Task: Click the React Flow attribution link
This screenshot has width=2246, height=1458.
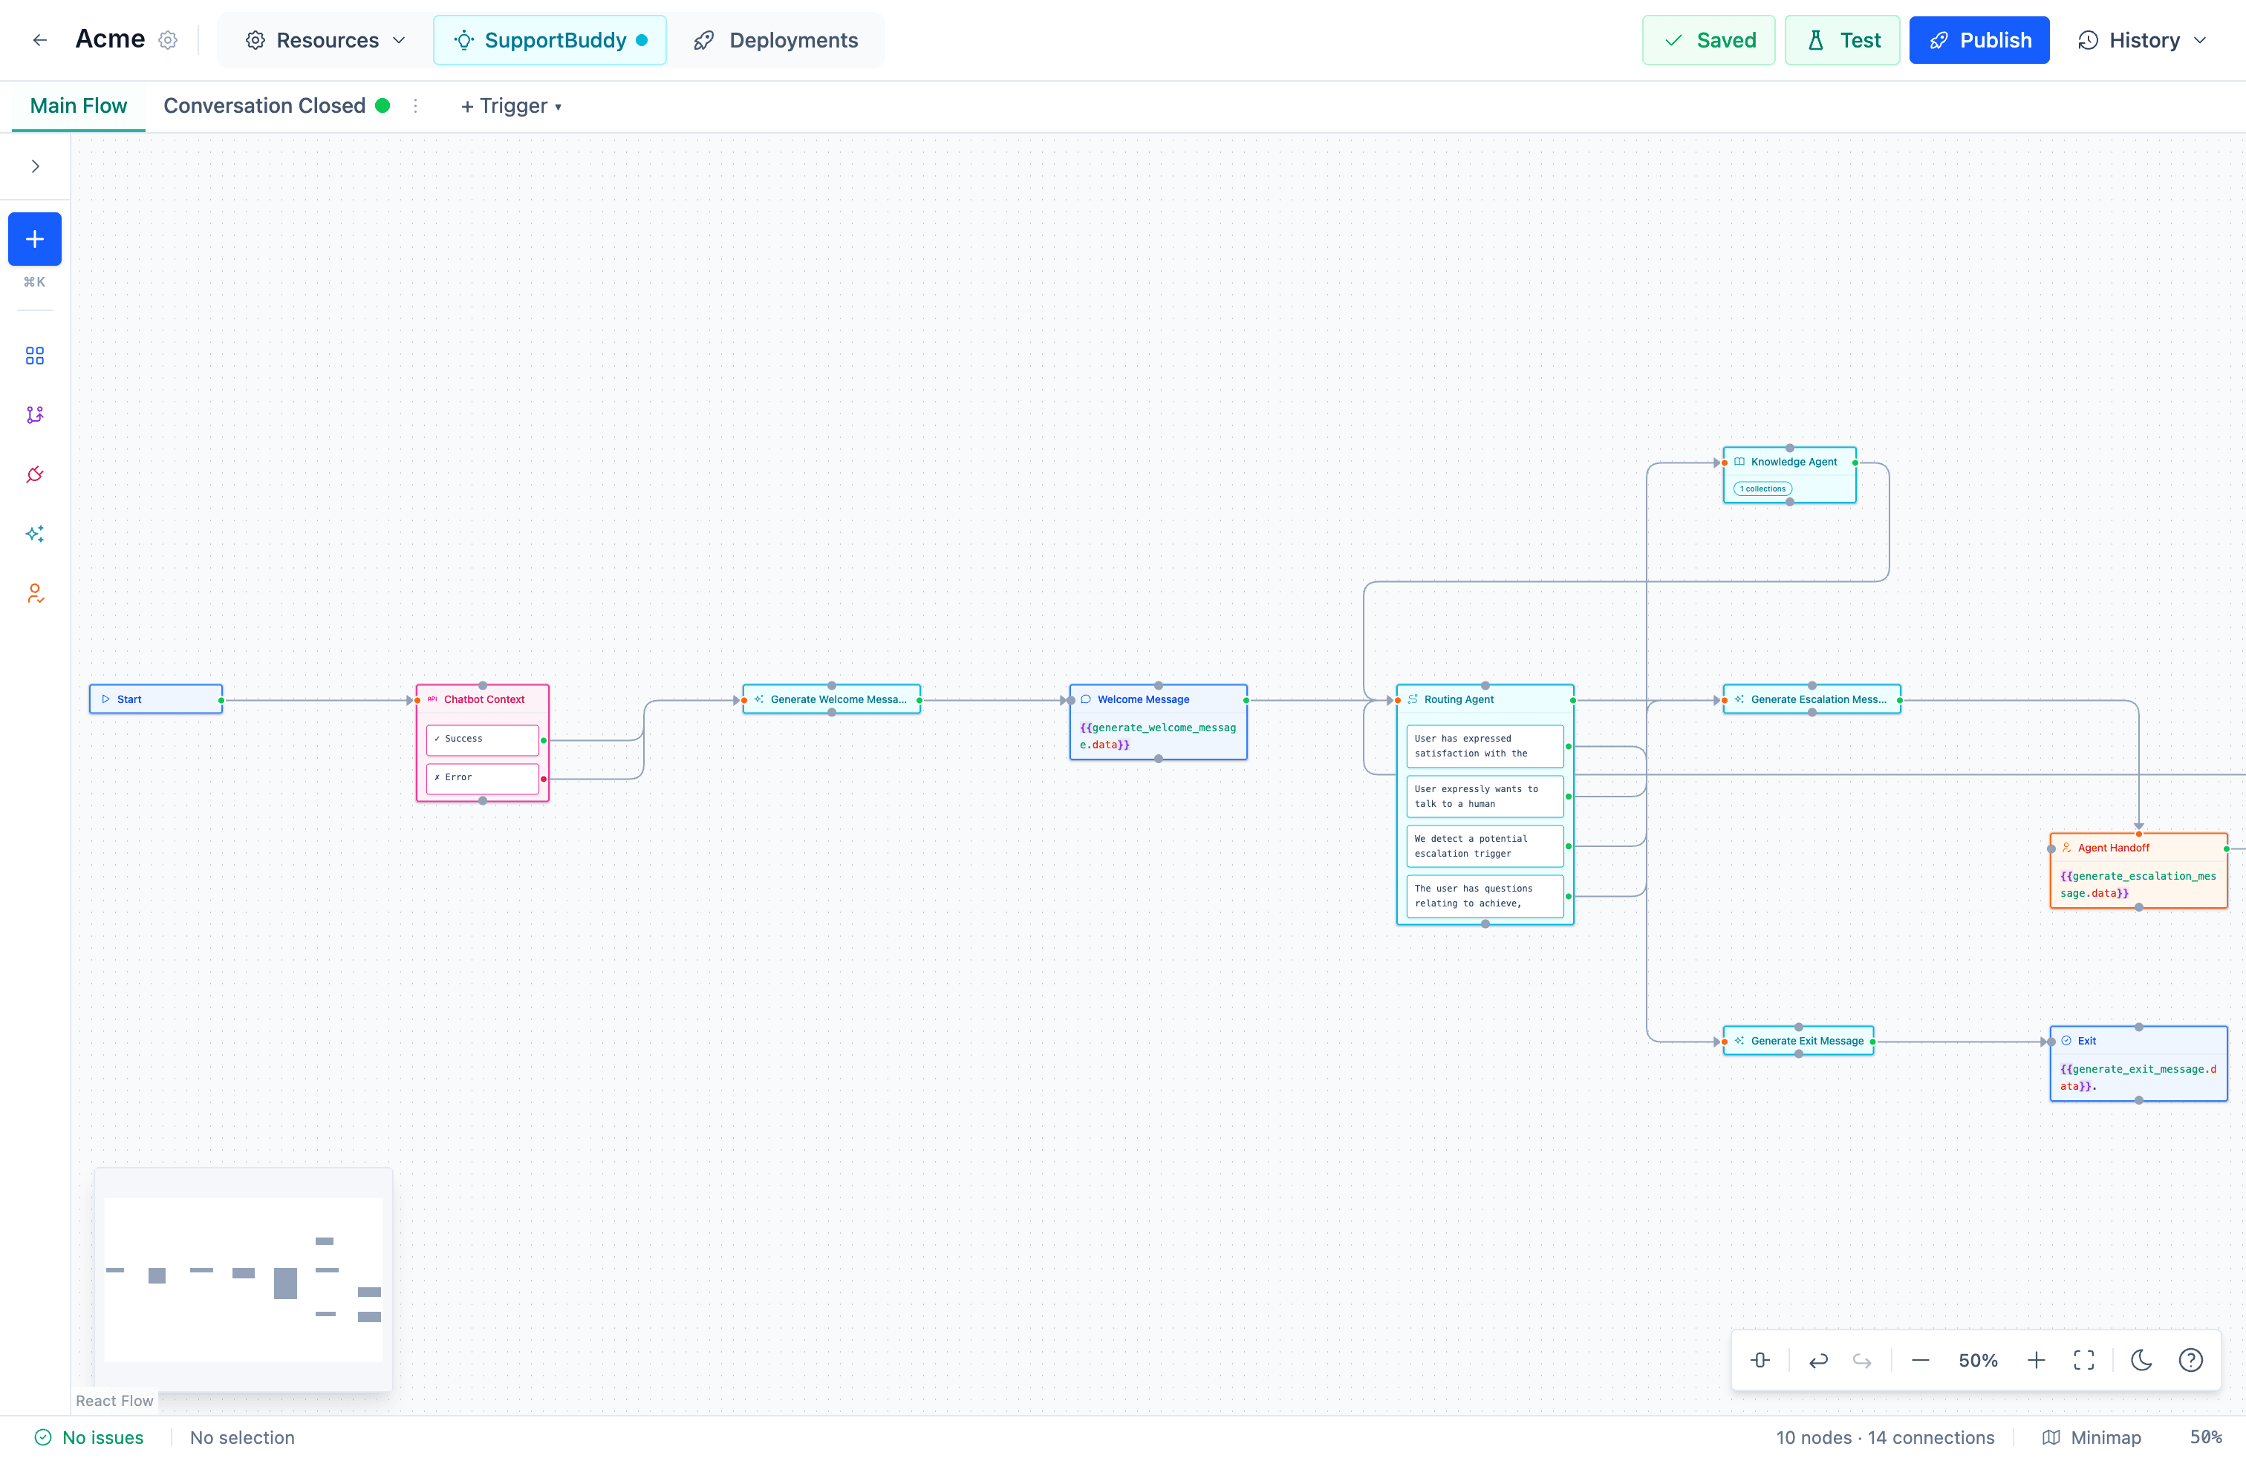Action: [114, 1402]
